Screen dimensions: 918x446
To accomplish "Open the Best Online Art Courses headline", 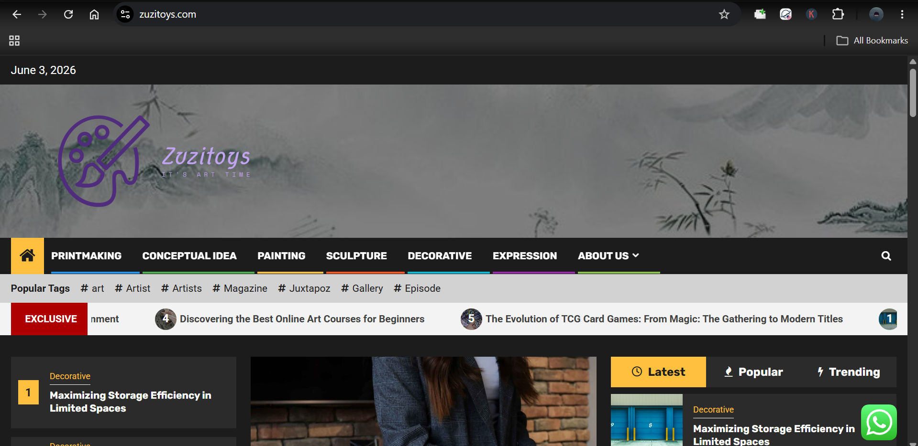I will [x=302, y=319].
